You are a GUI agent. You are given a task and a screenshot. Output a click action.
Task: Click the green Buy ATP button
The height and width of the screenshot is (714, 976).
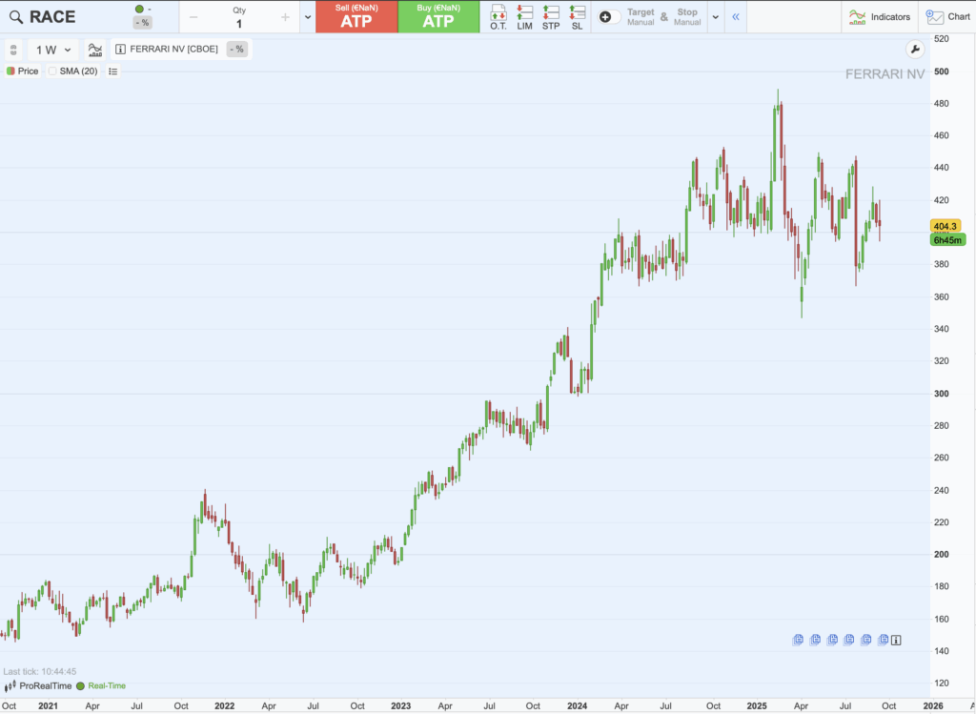pos(438,17)
